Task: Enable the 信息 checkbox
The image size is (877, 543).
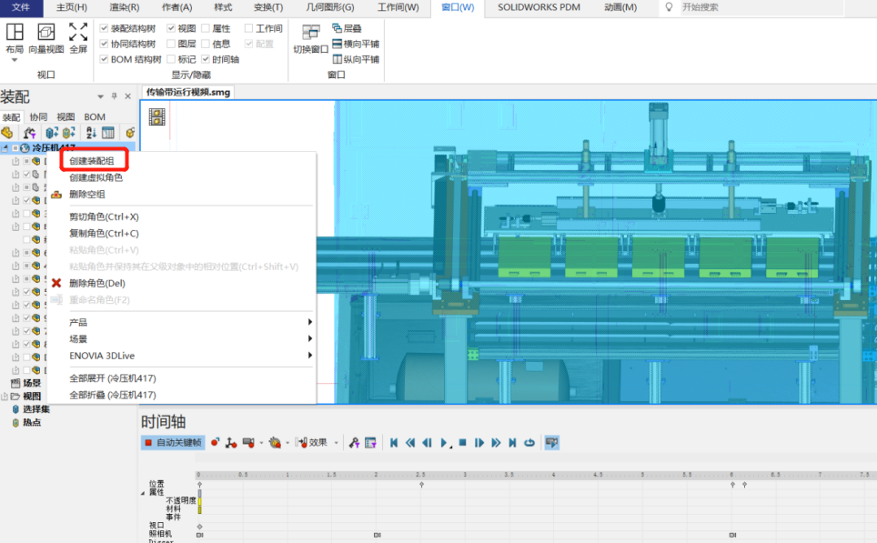Action: [206, 44]
